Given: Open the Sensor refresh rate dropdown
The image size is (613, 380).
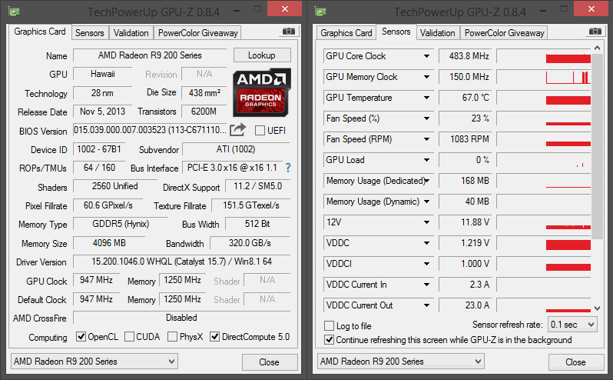Looking at the screenshot, I should pyautogui.click(x=572, y=325).
